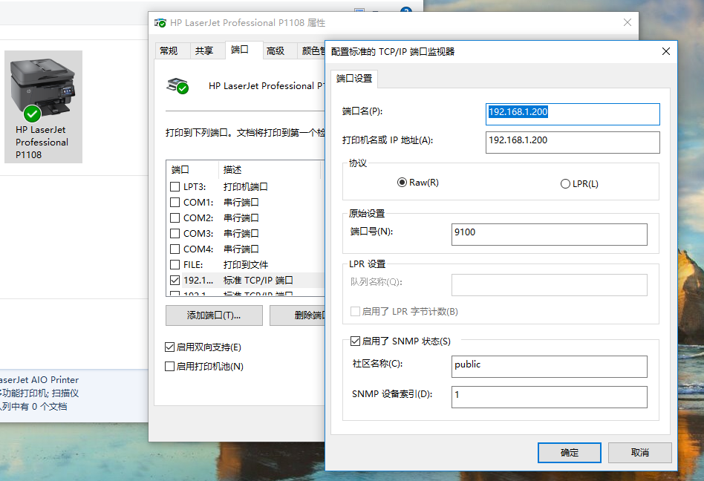Click the title bar icon of properties window

[160, 23]
